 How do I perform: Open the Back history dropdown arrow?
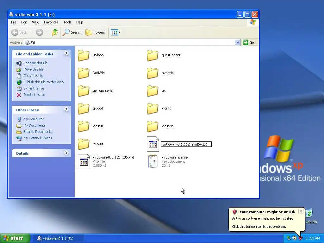pos(31,32)
